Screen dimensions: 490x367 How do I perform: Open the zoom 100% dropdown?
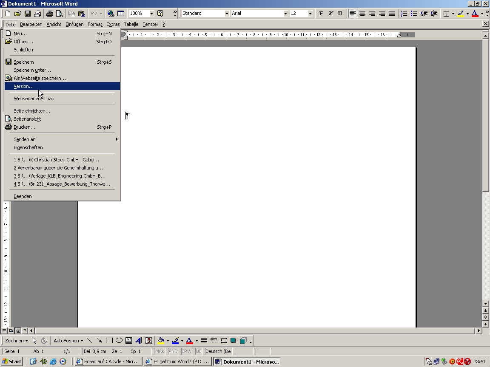click(x=151, y=14)
